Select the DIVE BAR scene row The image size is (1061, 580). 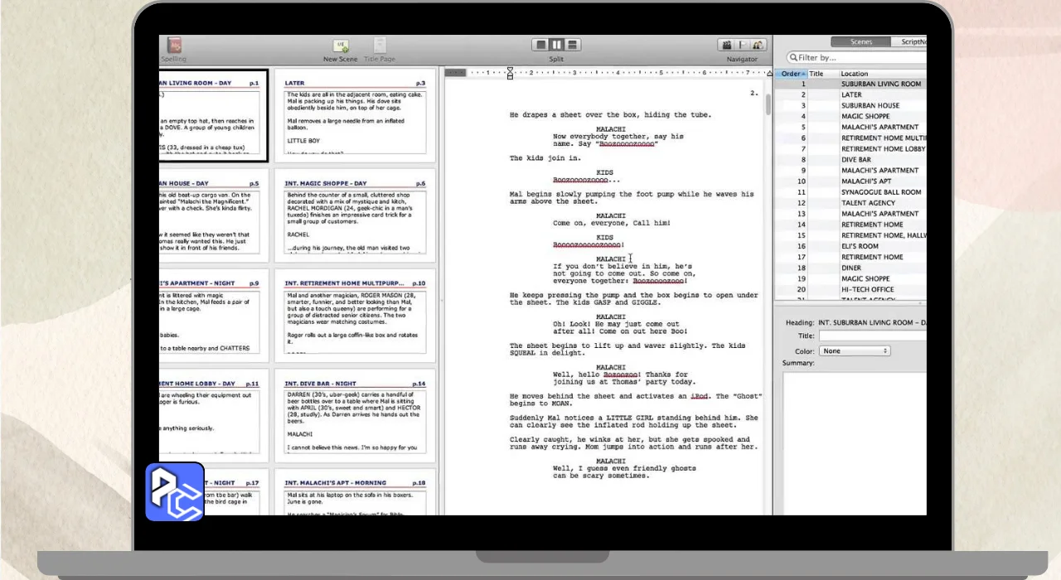pos(855,160)
